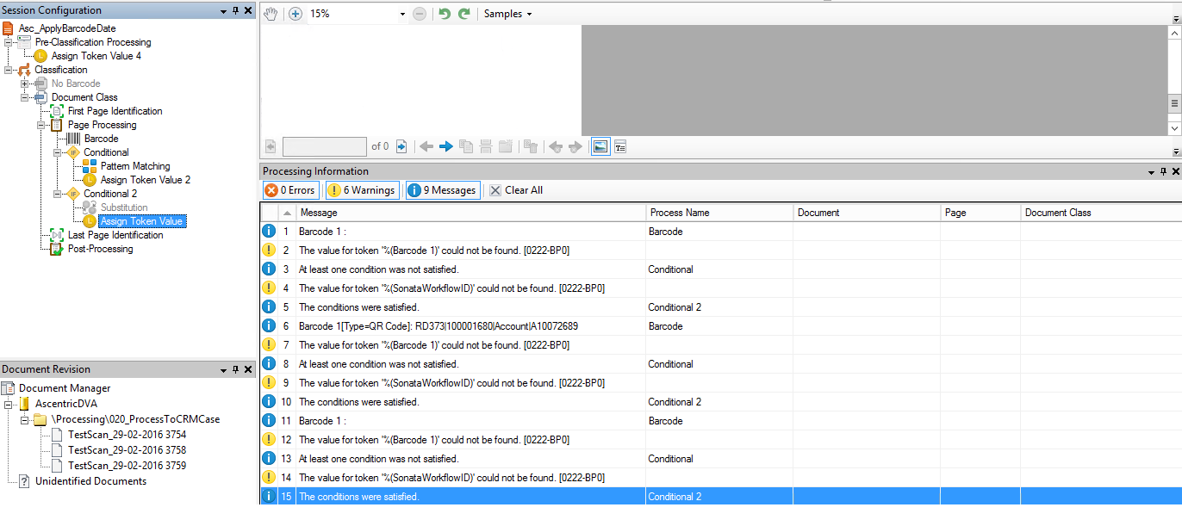Click the Barcode icon in tree
Image resolution: width=1182 pixels, height=526 pixels.
point(74,139)
